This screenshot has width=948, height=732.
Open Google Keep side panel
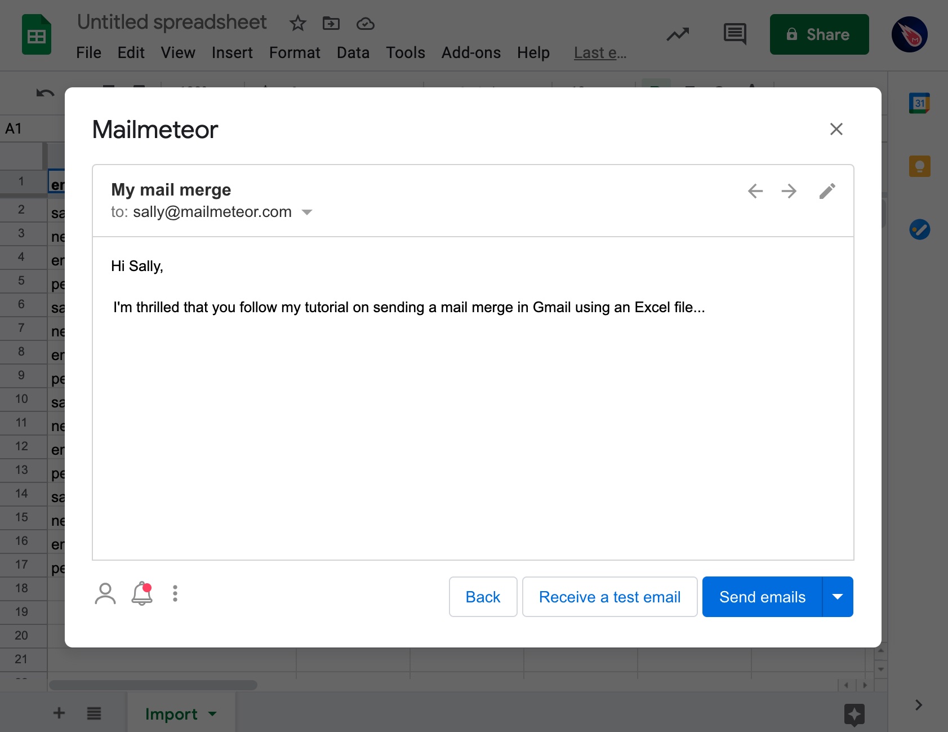919,166
